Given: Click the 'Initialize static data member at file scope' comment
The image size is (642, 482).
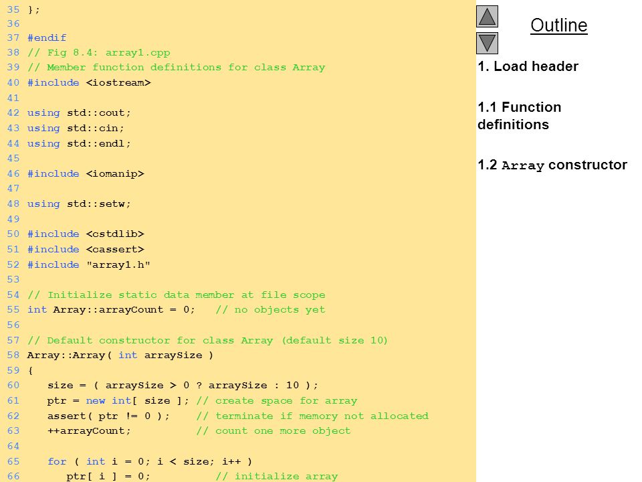Looking at the screenshot, I should pyautogui.click(x=177, y=295).
